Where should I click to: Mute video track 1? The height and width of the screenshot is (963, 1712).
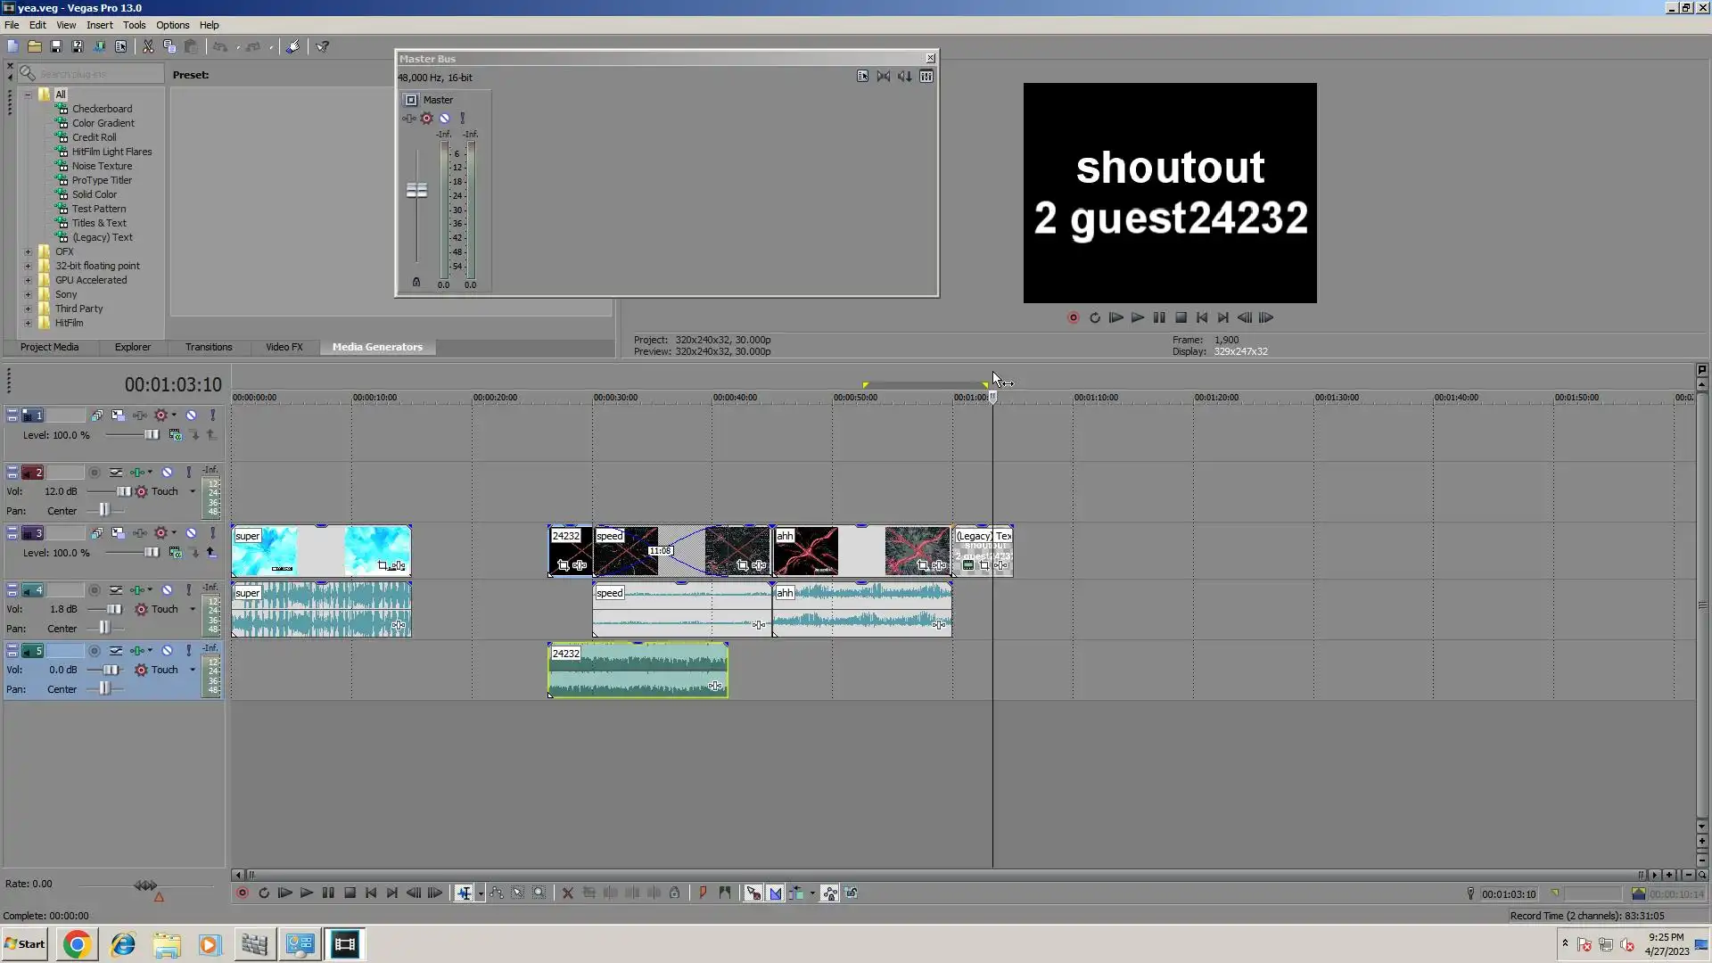click(191, 416)
